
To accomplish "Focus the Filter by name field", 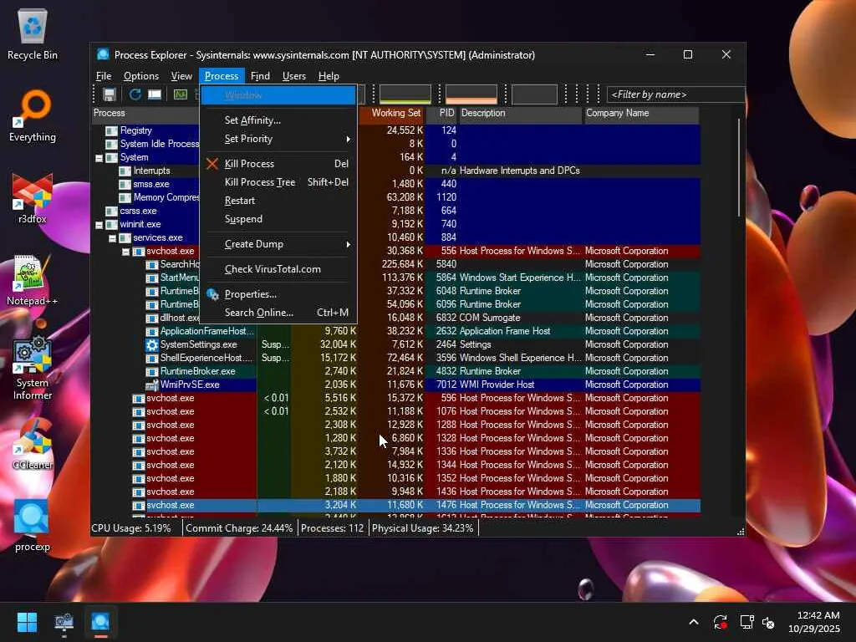I will (675, 94).
